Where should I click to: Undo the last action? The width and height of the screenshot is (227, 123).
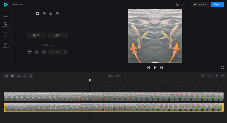(177, 5)
